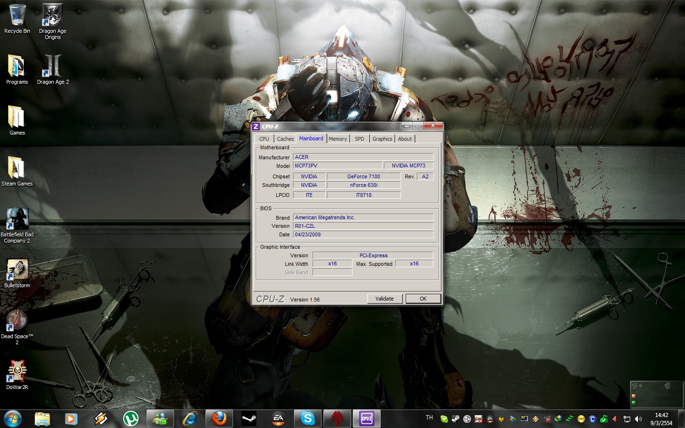685x428 pixels.
Task: Open the SPD tab
Action: tap(360, 139)
